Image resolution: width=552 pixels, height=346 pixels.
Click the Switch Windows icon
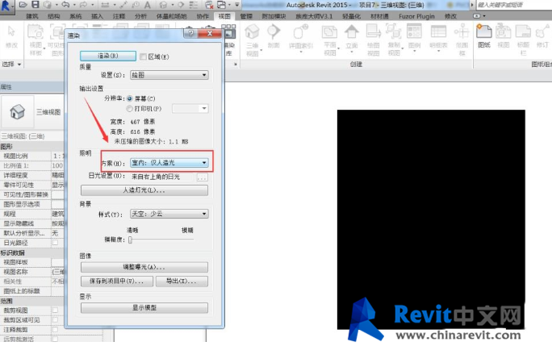[221, 5]
